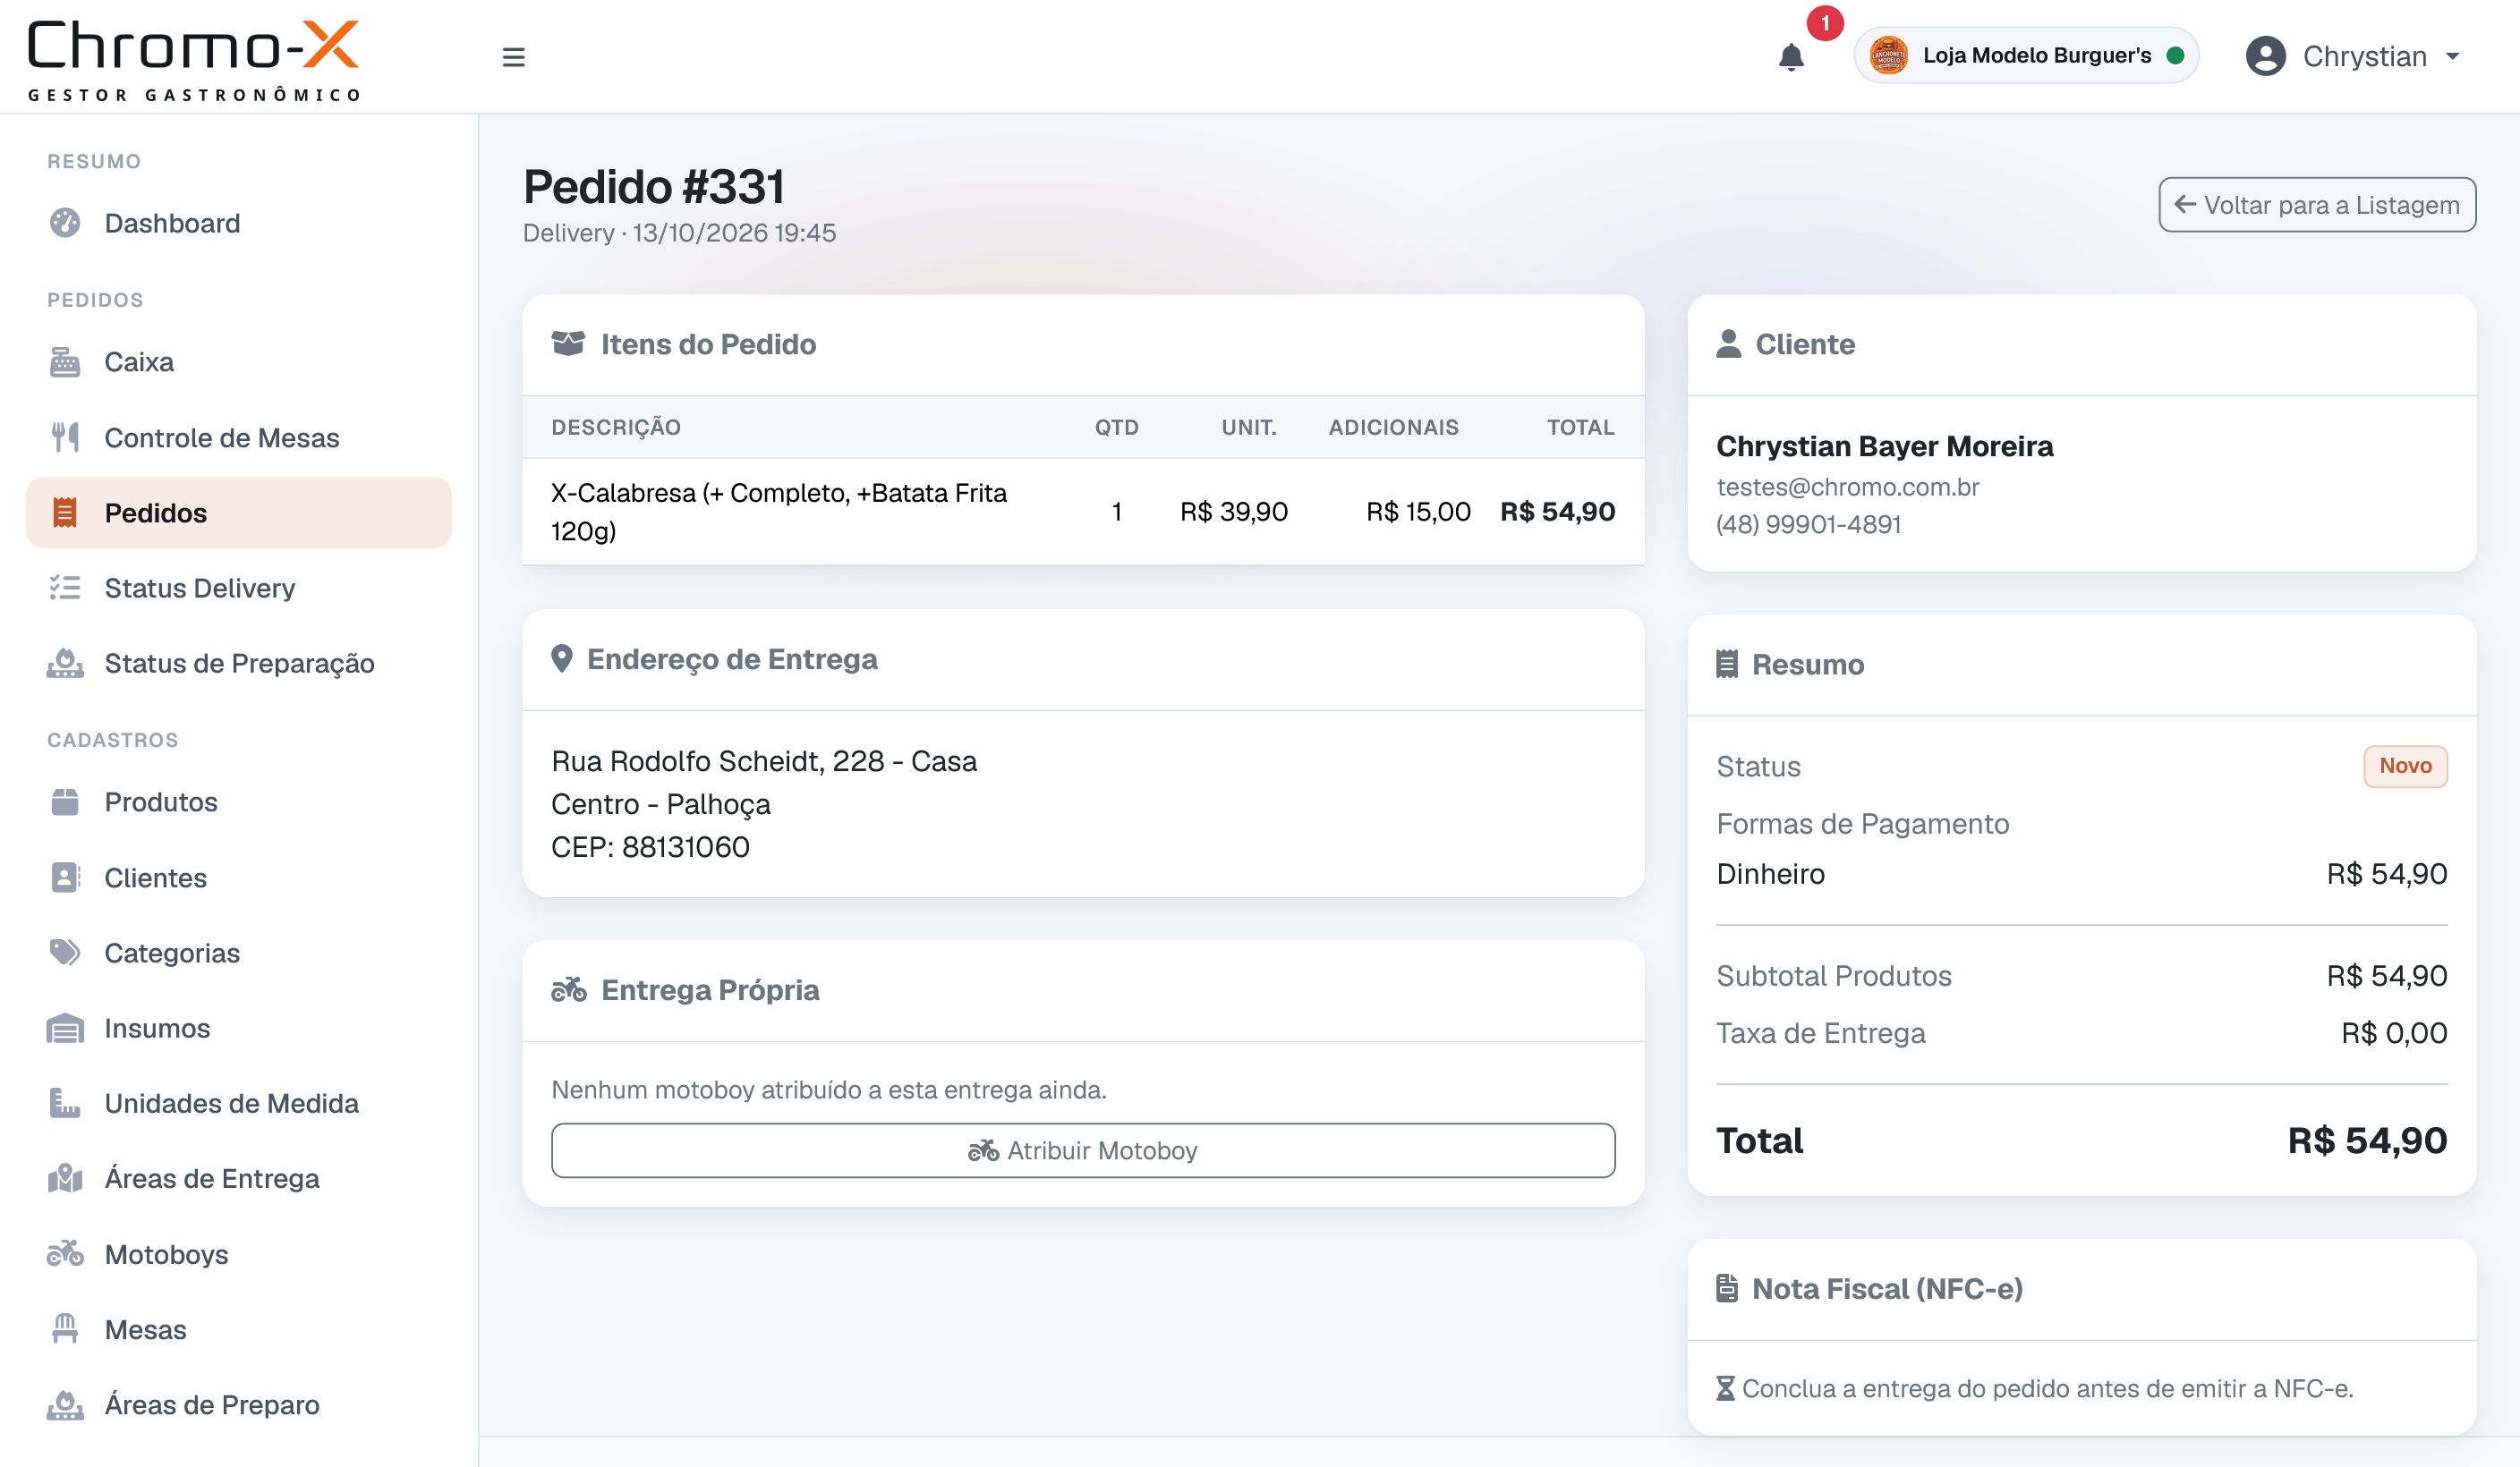The height and width of the screenshot is (1467, 2520).
Task: Click the Status de Preparação icon
Action: coord(65,664)
